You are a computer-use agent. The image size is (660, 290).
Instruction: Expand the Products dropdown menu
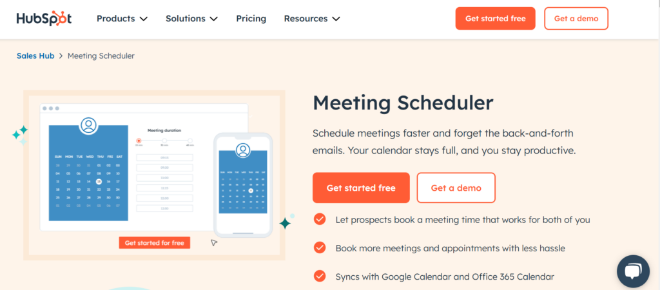click(122, 19)
